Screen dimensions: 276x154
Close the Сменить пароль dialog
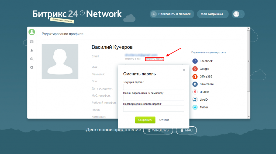pos(184,70)
